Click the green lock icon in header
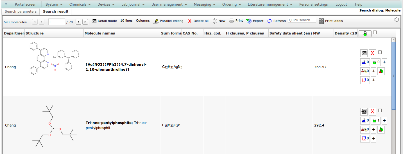The height and width of the screenshot is (154, 403). 365,34
